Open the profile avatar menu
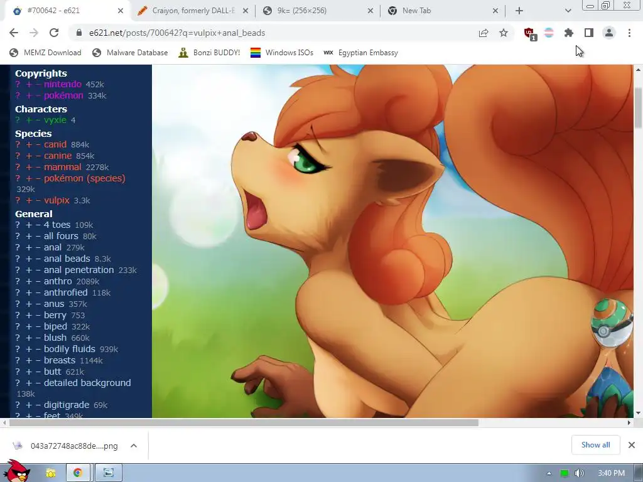 point(609,33)
